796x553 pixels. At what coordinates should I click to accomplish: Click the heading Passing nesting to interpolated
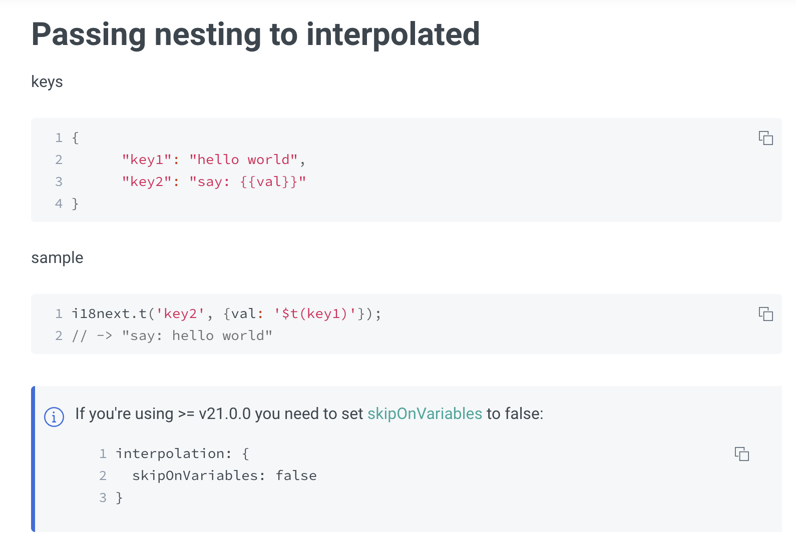click(x=255, y=34)
